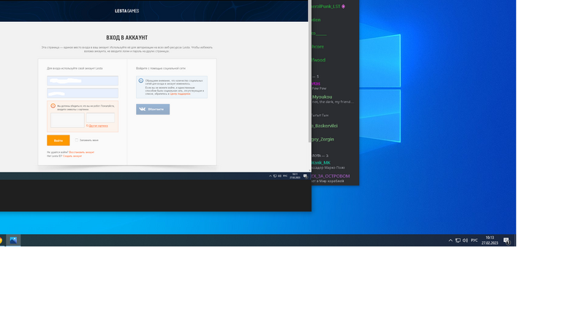Click the orange warning icon in captcha box
The height and width of the screenshot is (329, 585).
(53, 105)
